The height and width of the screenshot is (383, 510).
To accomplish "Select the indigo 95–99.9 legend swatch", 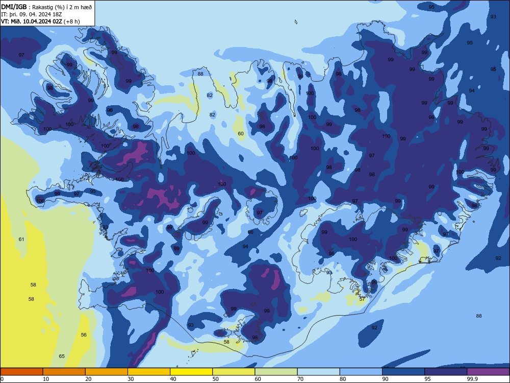I will [x=446, y=372].
